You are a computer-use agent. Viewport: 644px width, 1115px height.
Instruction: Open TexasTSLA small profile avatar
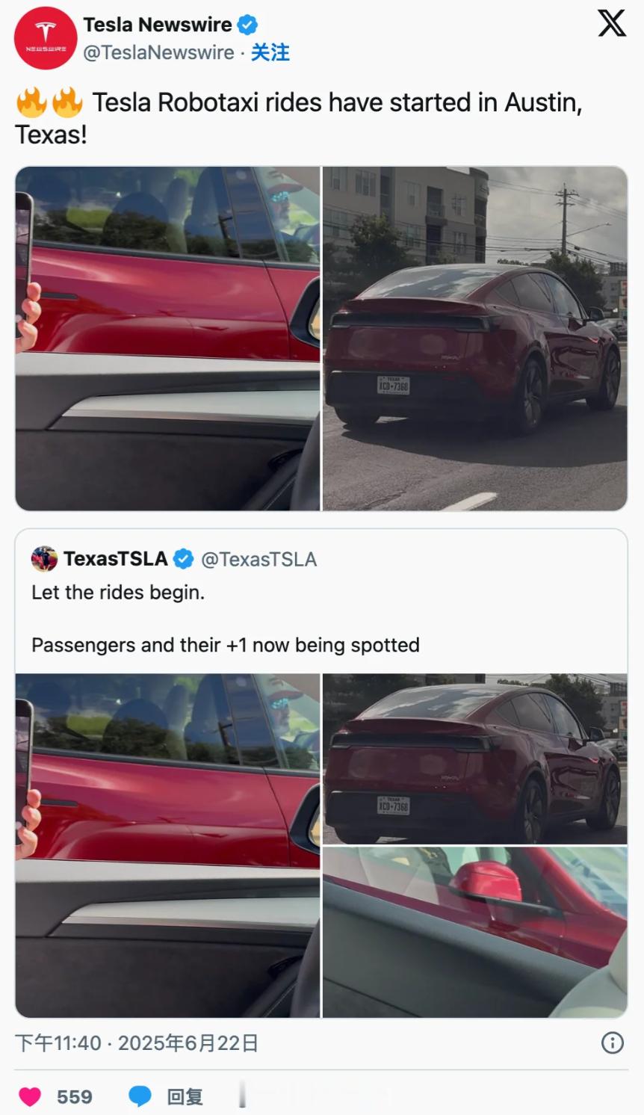coord(44,558)
